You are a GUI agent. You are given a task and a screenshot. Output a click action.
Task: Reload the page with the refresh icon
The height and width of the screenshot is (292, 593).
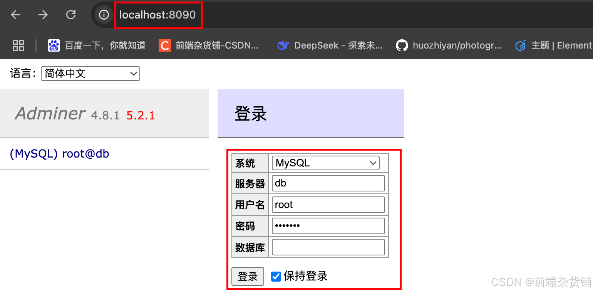point(71,15)
